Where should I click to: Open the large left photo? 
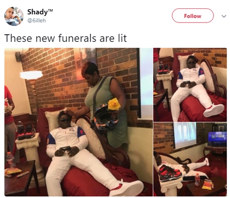[x=79, y=122]
